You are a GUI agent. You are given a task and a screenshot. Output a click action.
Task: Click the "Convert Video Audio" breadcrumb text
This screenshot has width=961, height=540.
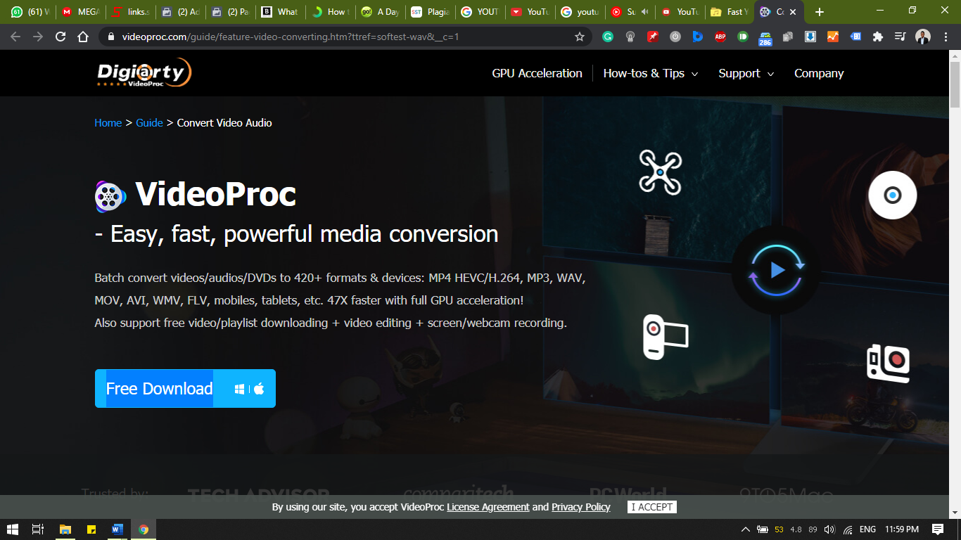coord(224,122)
